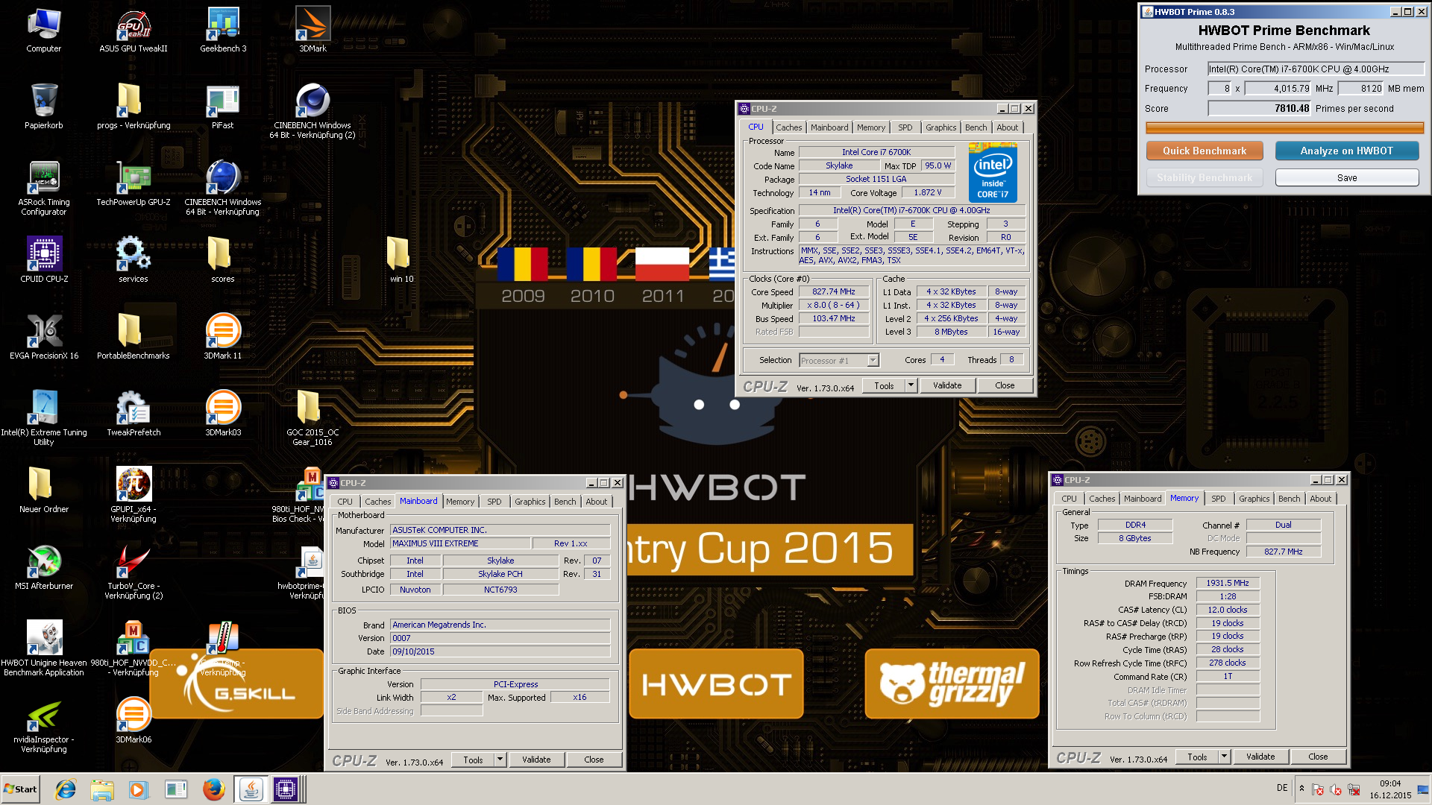The height and width of the screenshot is (805, 1432).
Task: Open 3DMark 11 desktop shortcut
Action: (x=223, y=337)
